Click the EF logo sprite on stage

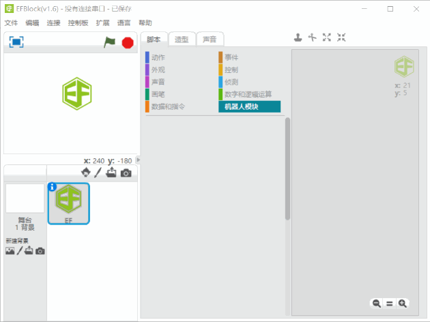click(77, 93)
